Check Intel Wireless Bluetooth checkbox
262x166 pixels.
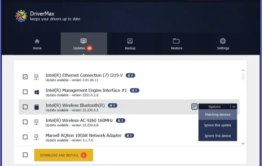(25, 107)
